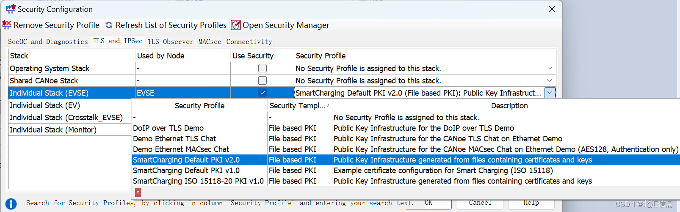Expand Security Profile dropdown for Shared CANoe Stack
Screen dimensions: 680x212
(550, 80)
